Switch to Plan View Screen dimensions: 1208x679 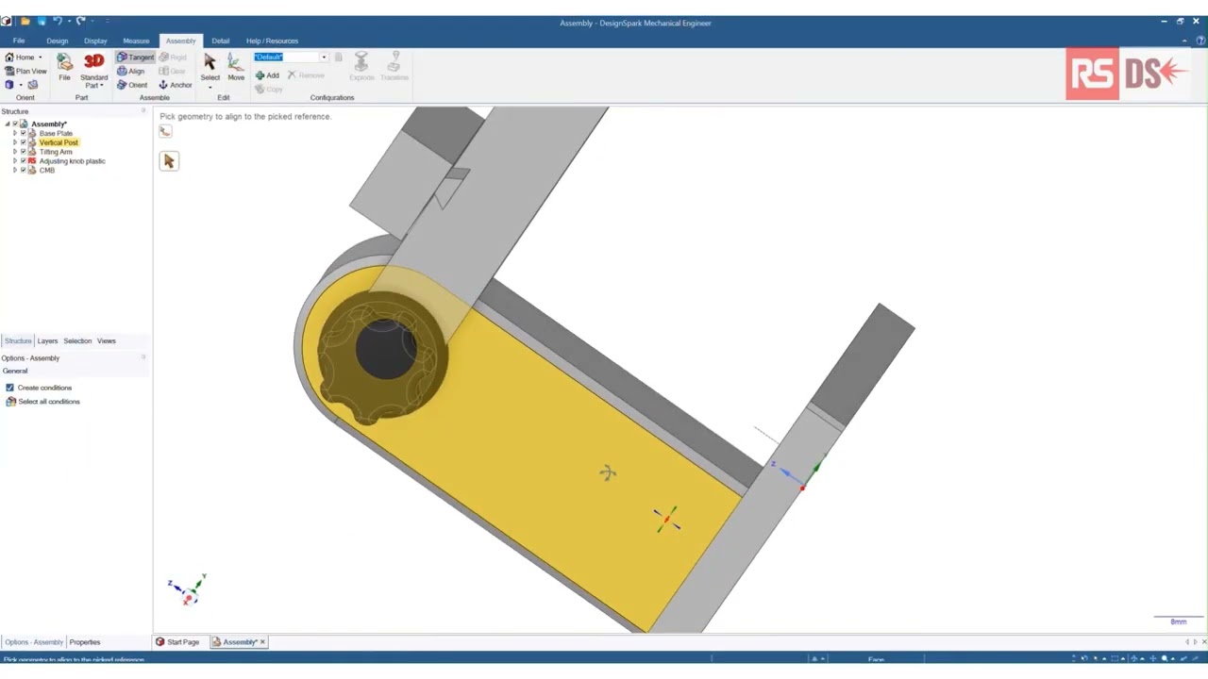25,71
